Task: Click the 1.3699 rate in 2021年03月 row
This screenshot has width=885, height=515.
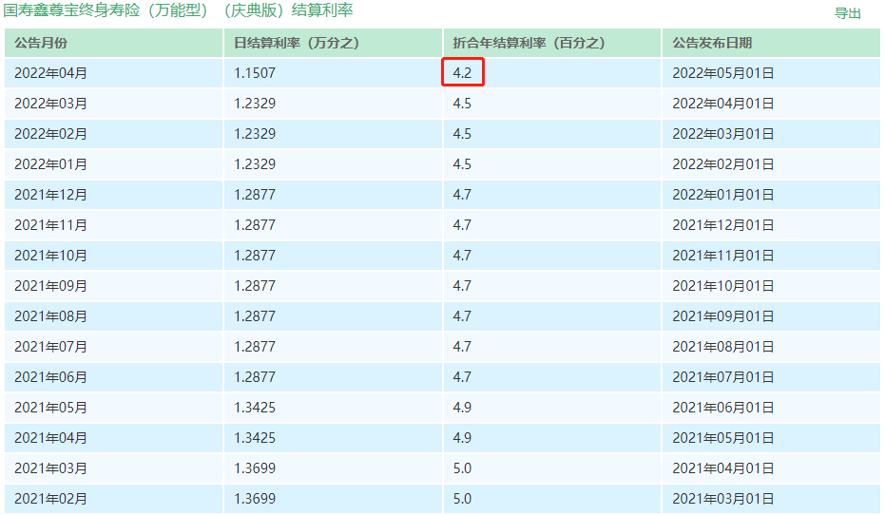Action: (255, 468)
